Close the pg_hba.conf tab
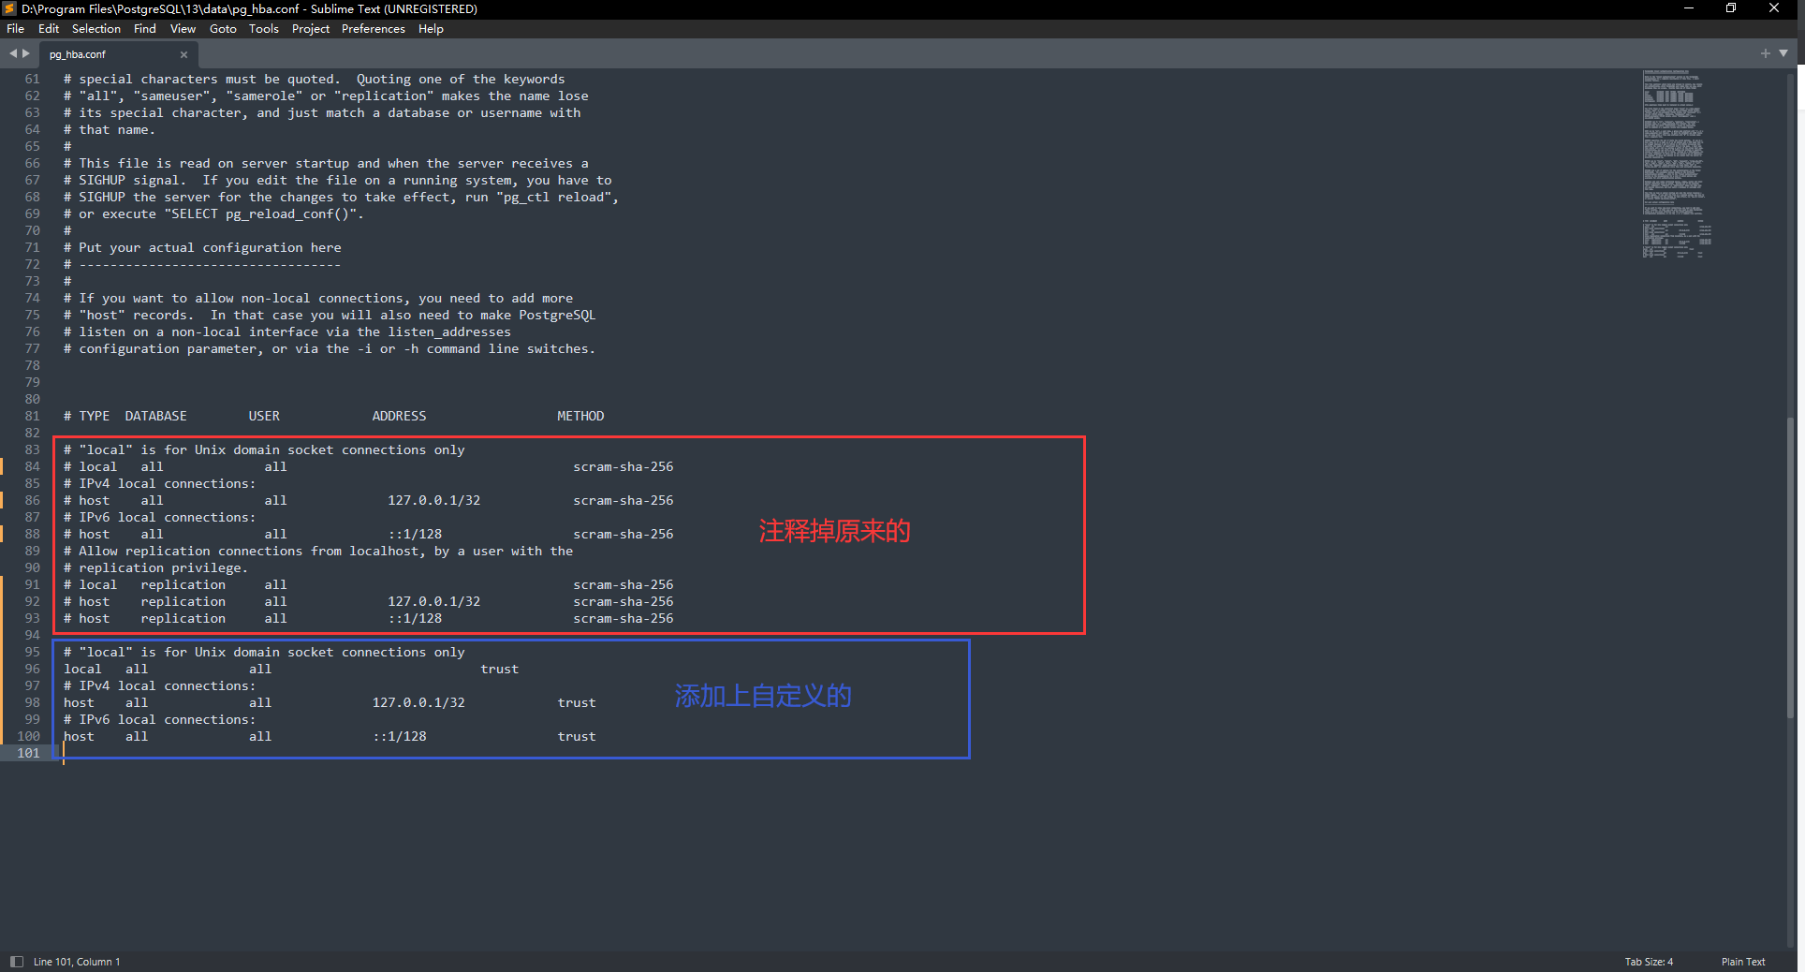1805x972 pixels. click(x=183, y=54)
